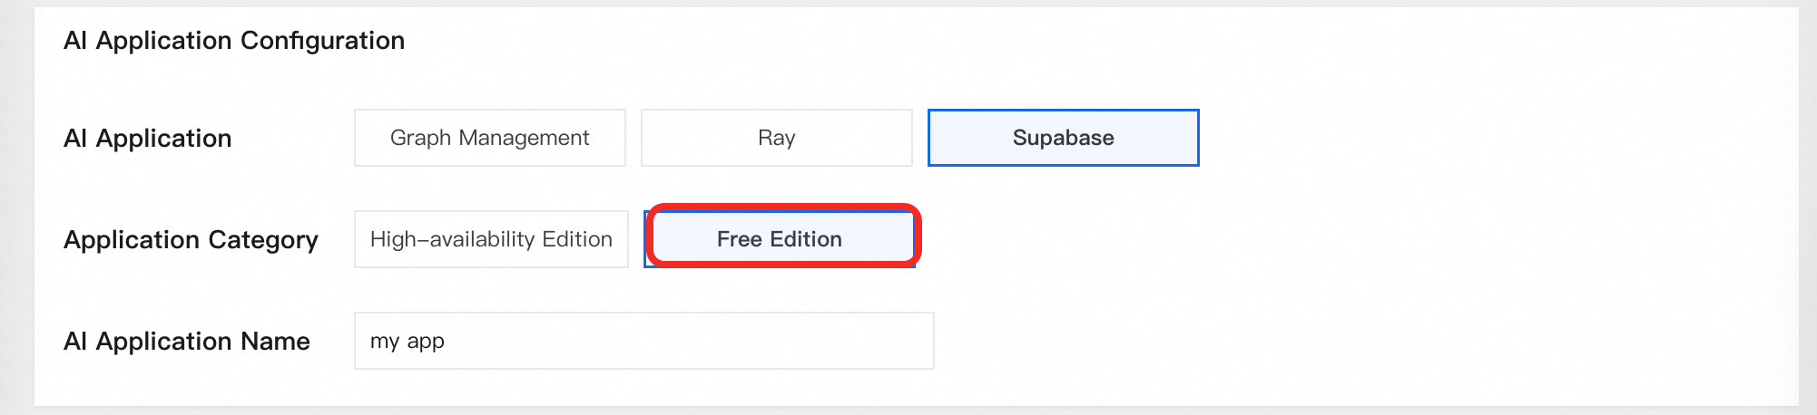Select the Supabase AI application
This screenshot has width=1817, height=415.
pyautogui.click(x=1063, y=138)
